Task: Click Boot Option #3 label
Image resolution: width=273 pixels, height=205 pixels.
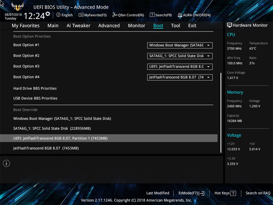Action: 26,66
